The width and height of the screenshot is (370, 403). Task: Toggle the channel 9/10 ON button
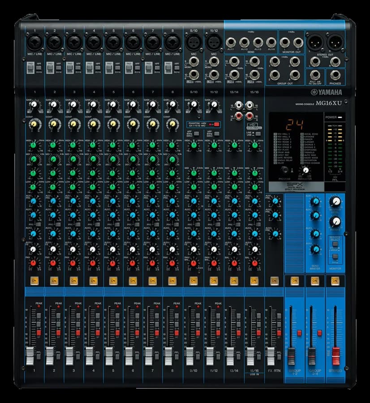pos(194,280)
